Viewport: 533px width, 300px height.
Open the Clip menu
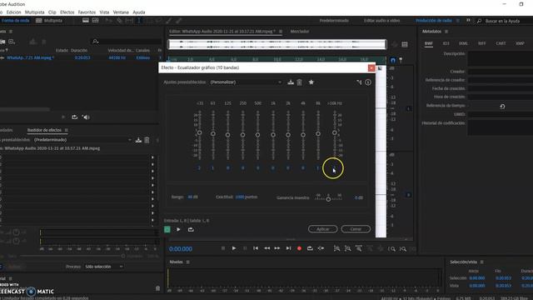[x=52, y=12]
